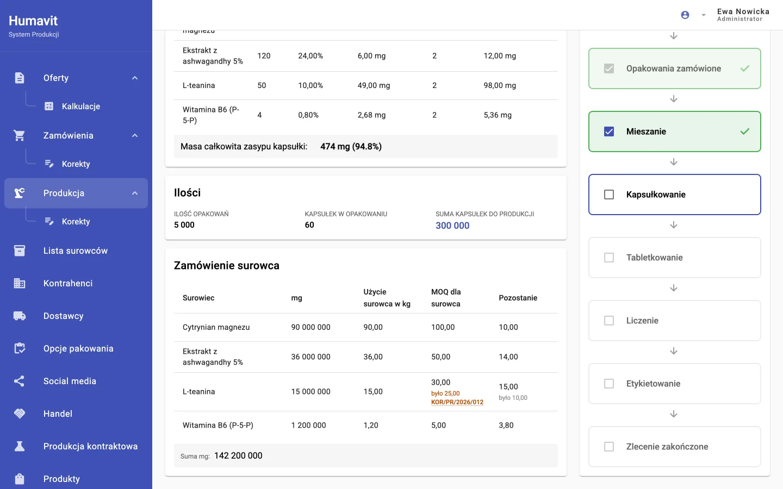
Task: Click the Kontrahenci building icon
Action: coord(20,283)
